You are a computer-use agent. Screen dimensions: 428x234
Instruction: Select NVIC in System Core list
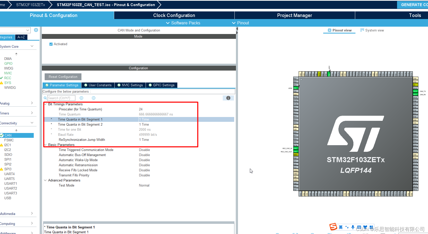8,73
